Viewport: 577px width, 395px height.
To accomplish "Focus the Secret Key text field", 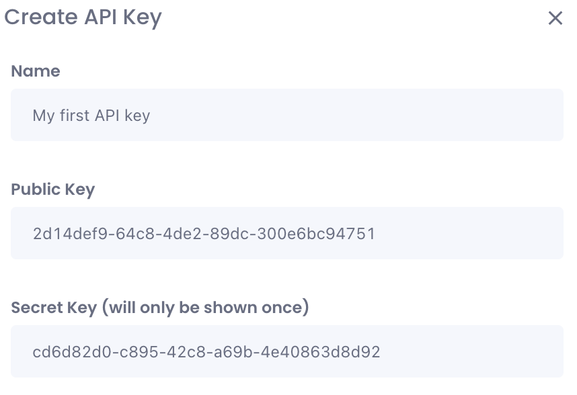I will click(286, 351).
